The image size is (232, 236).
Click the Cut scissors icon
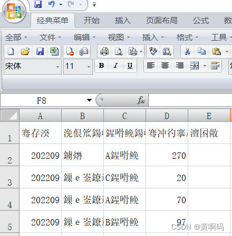(187, 51)
